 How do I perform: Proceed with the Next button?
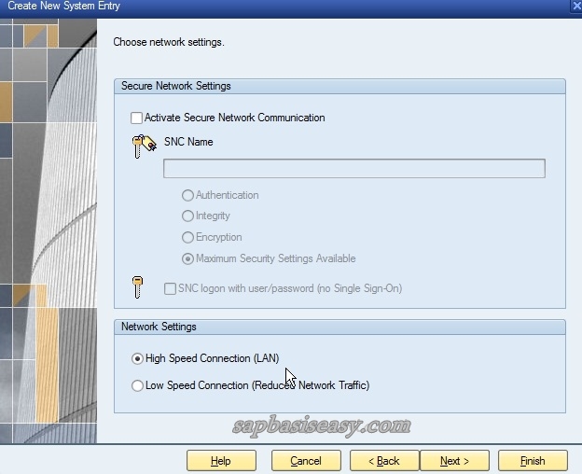click(454, 461)
